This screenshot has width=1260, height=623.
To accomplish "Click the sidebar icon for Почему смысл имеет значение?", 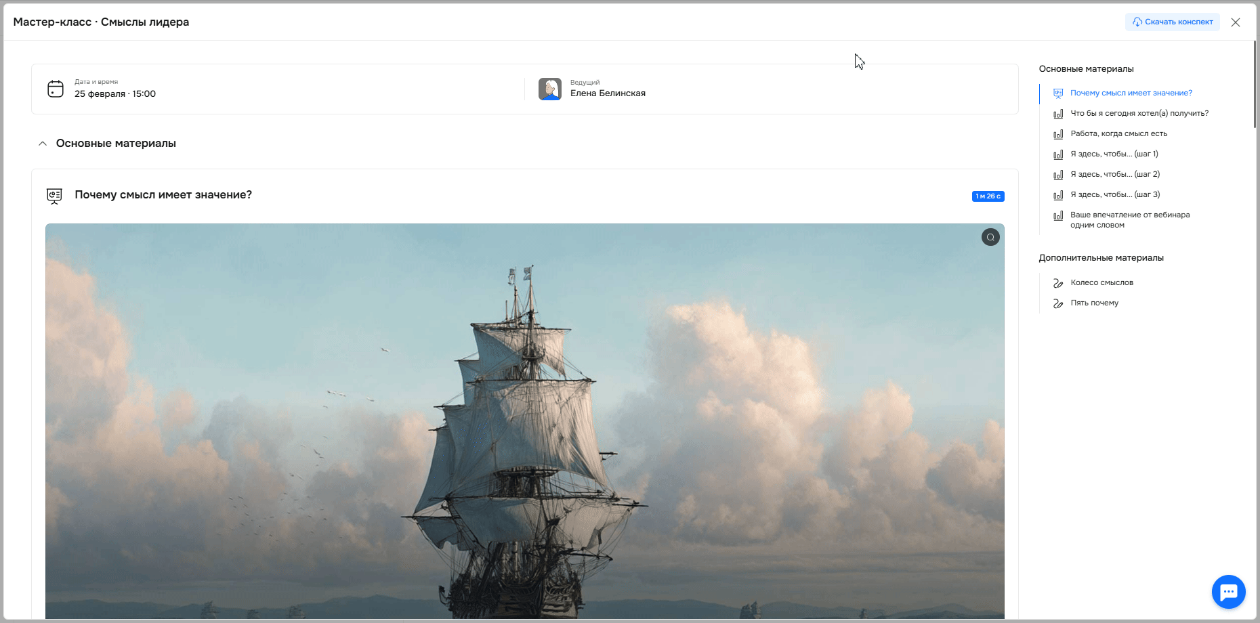I will tap(1058, 93).
